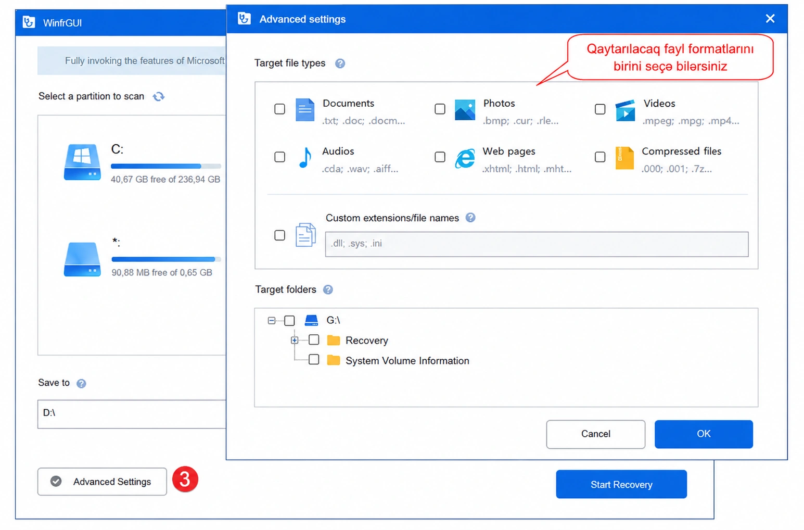Click the Web pages browser icon
804x530 pixels.
click(x=465, y=158)
